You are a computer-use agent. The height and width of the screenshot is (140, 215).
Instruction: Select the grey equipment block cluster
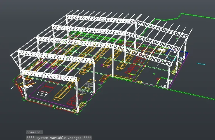86,88
